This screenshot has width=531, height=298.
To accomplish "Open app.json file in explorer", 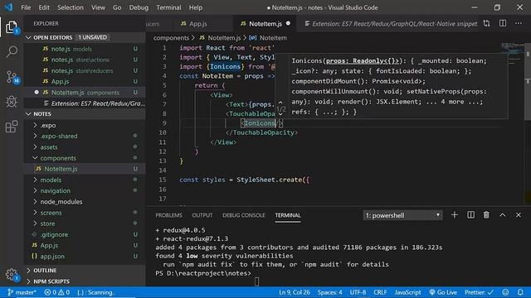I will pos(85,257).
